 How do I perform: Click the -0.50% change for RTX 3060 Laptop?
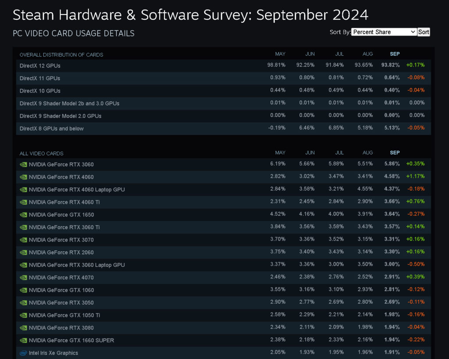416,264
